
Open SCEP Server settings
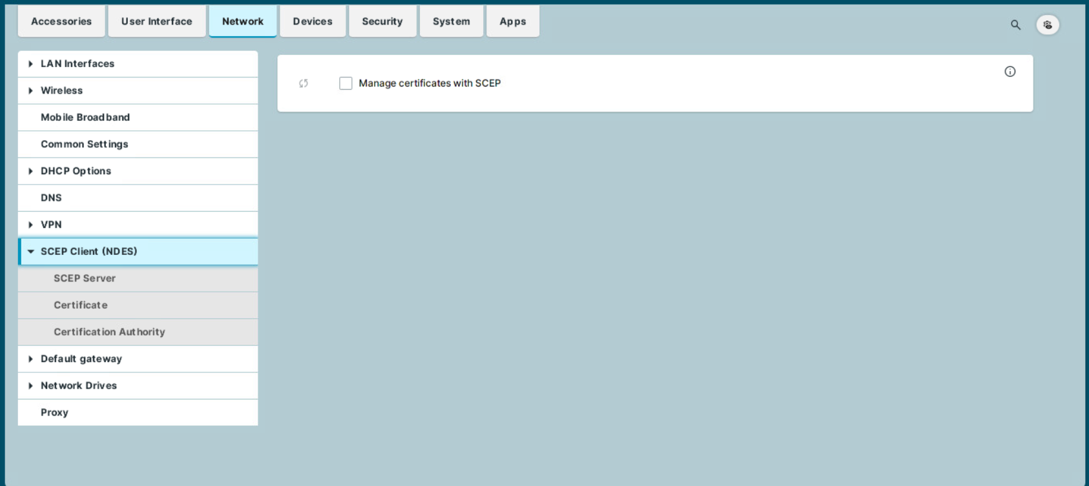(85, 278)
